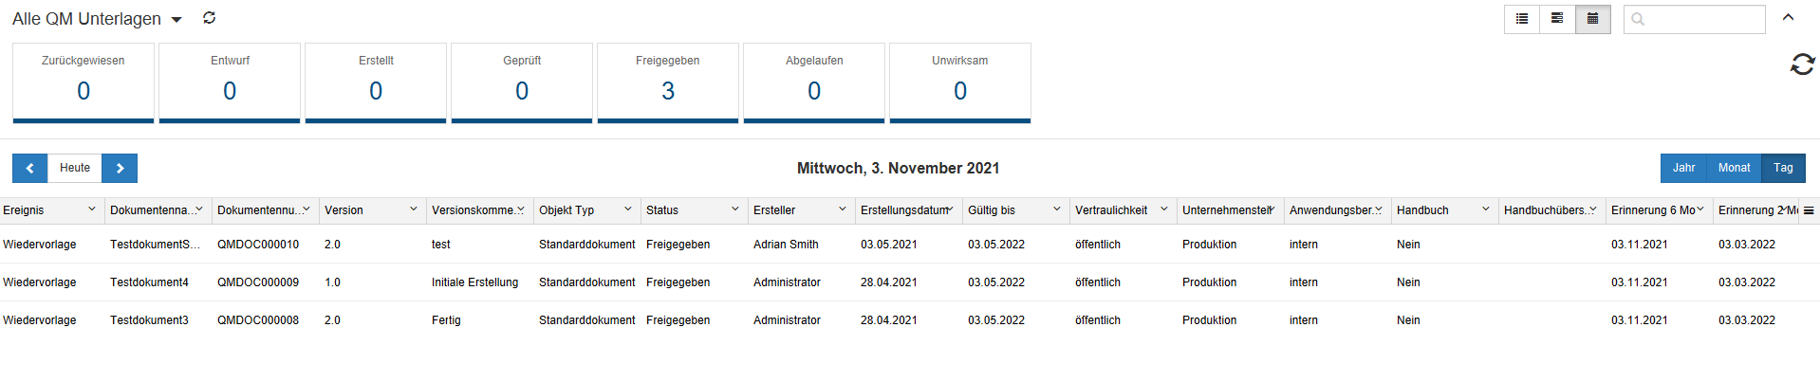Open the 'Alle QM Unterlagen' view dropdown
Image resolution: width=1820 pixels, height=382 pixels.
(x=176, y=20)
